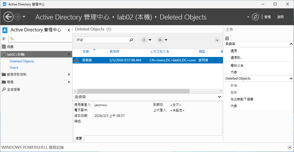Click the CN=Users,DC=lab02,DC=com cell
The height and width of the screenshot is (152, 294).
pyautogui.click(x=173, y=60)
